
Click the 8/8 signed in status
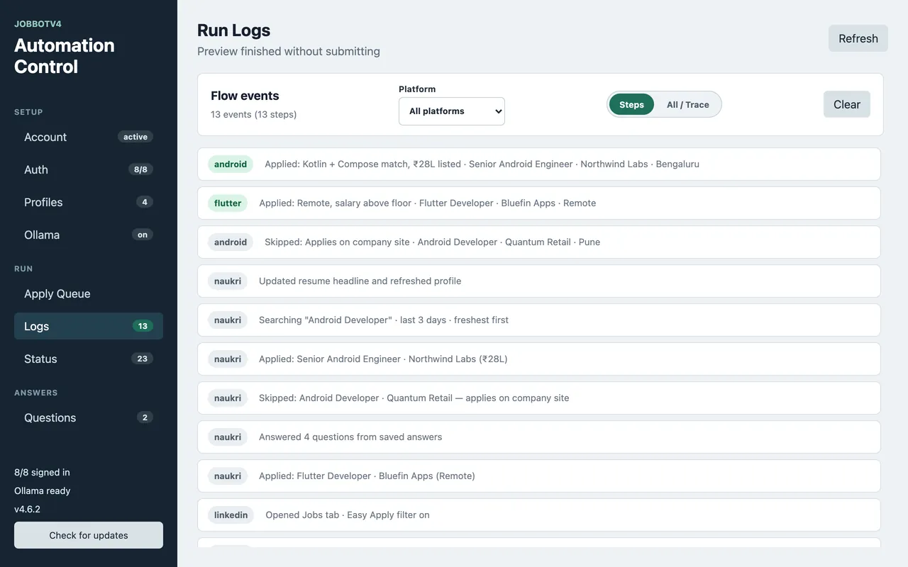42,472
